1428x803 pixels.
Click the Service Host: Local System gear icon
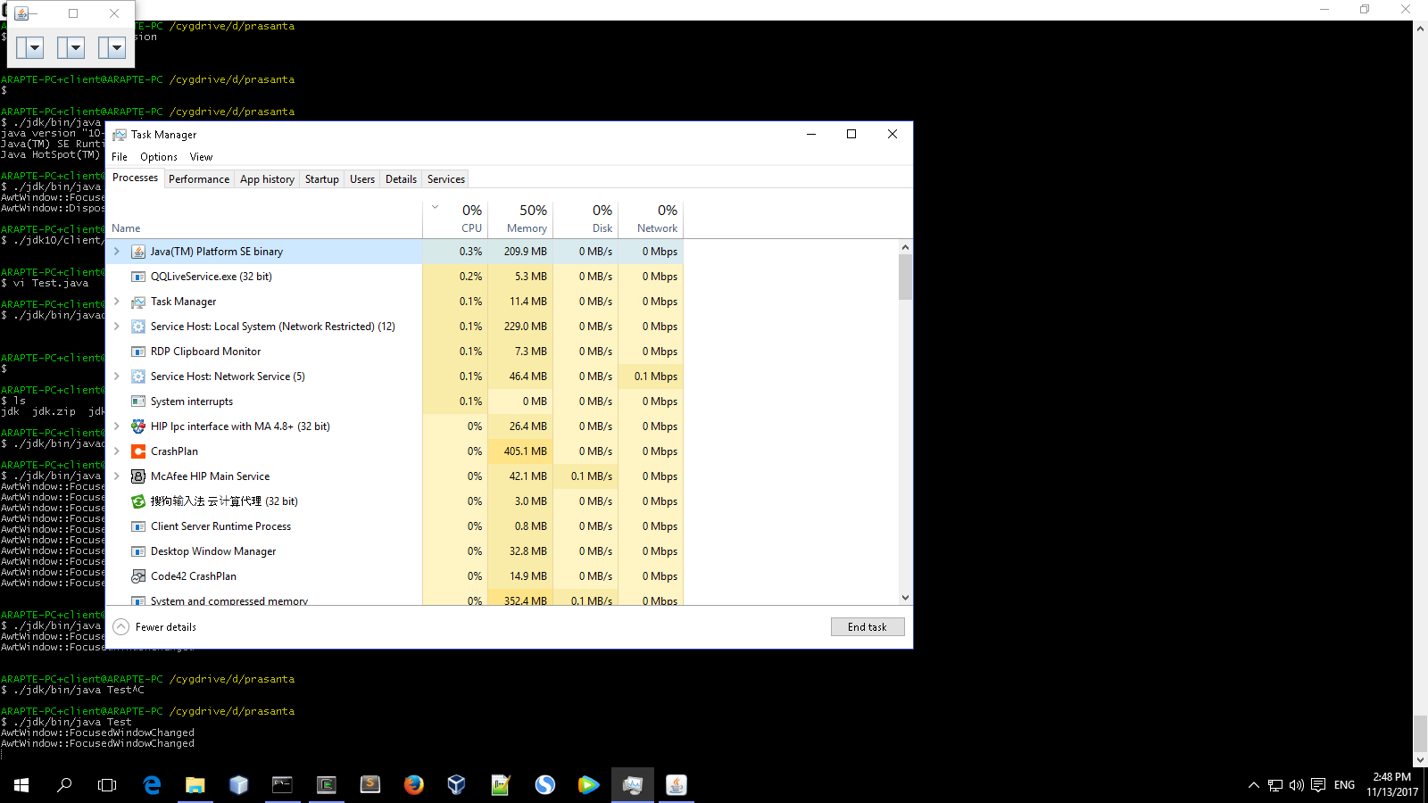[138, 327]
